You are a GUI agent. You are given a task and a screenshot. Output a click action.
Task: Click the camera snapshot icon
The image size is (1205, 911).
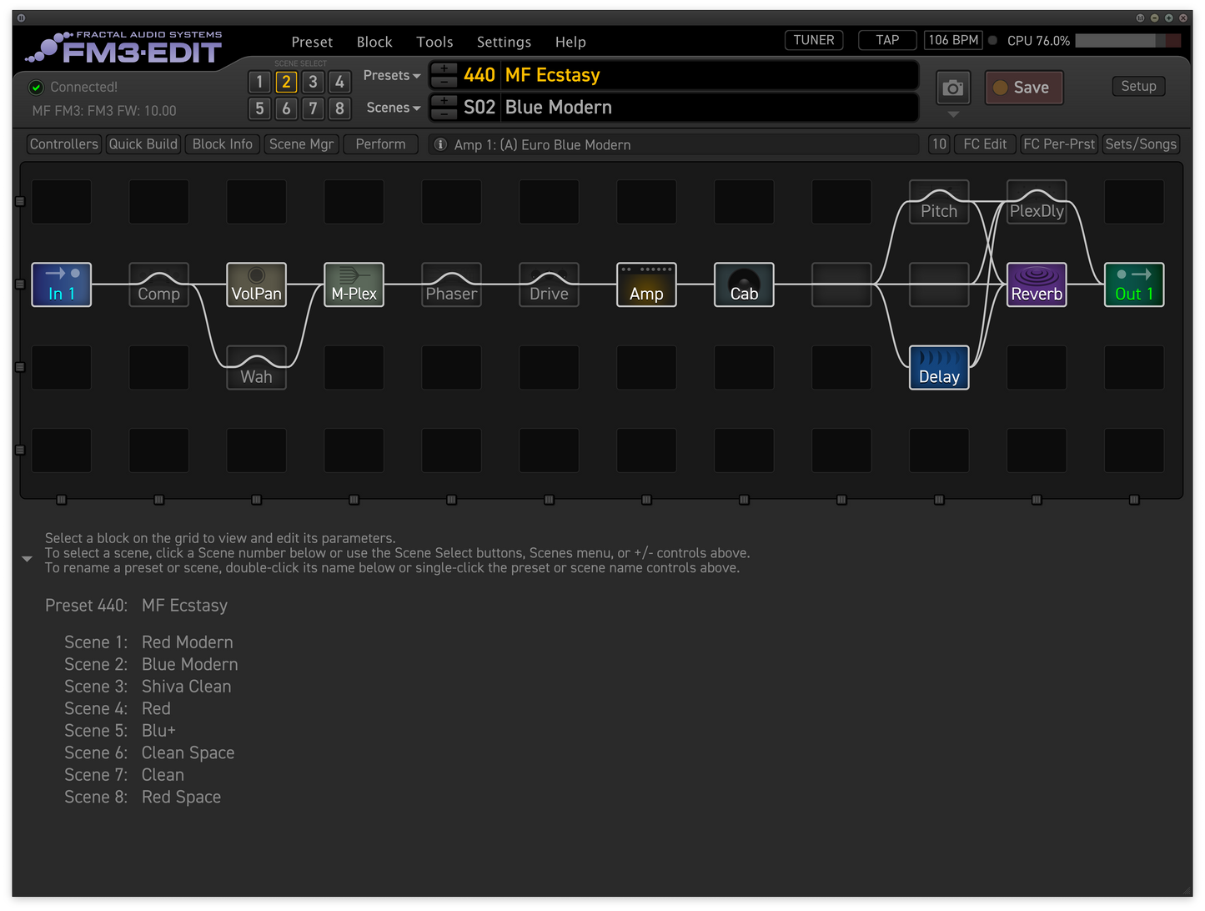(x=953, y=87)
